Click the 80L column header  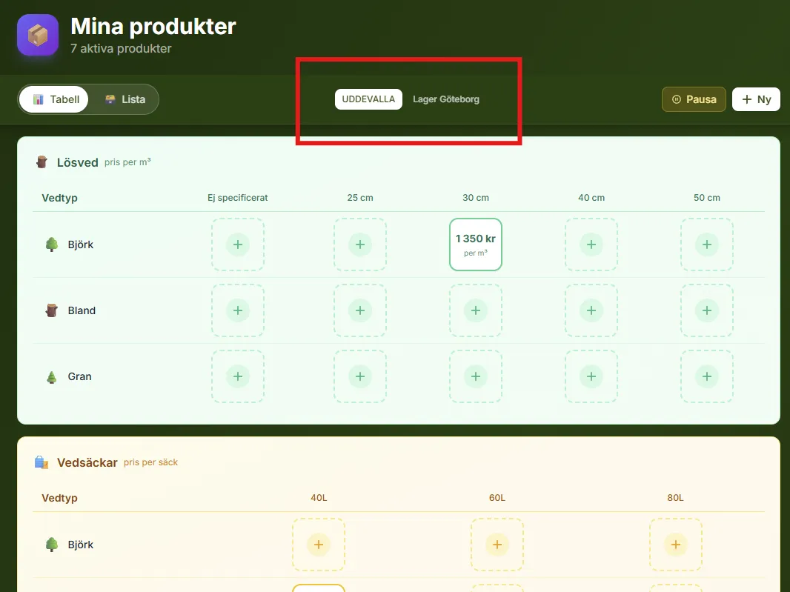(x=676, y=498)
